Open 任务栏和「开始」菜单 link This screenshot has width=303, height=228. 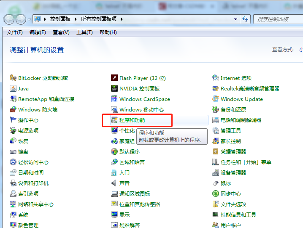point(246,162)
